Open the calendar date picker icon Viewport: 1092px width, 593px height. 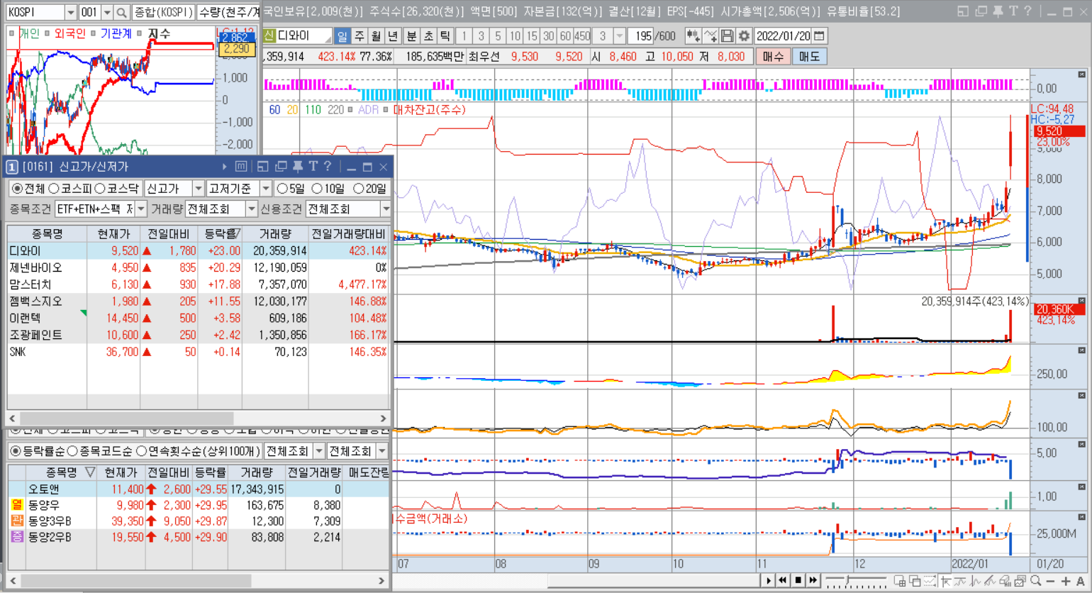click(819, 36)
